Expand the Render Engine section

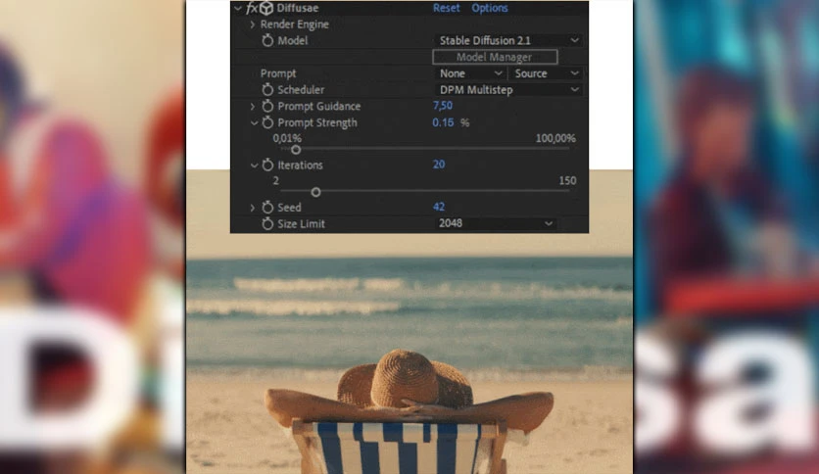tap(253, 24)
